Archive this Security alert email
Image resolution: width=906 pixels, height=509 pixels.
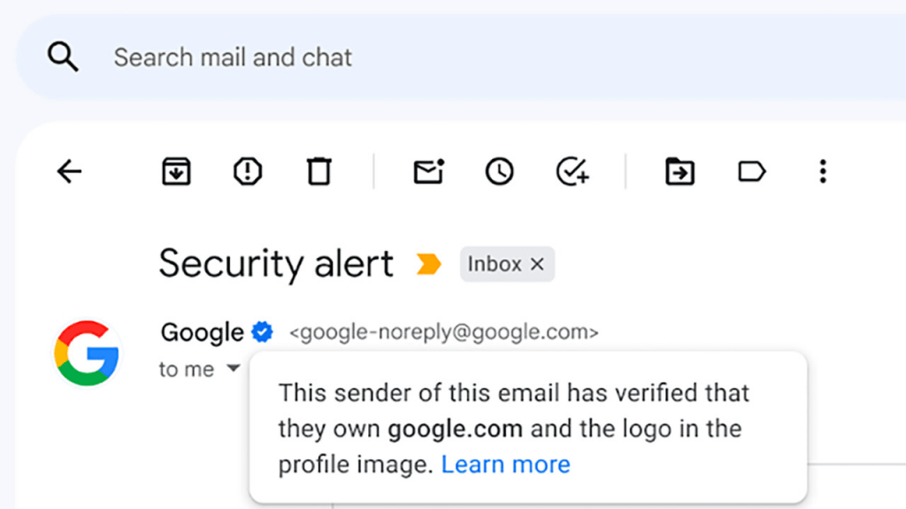[177, 171]
